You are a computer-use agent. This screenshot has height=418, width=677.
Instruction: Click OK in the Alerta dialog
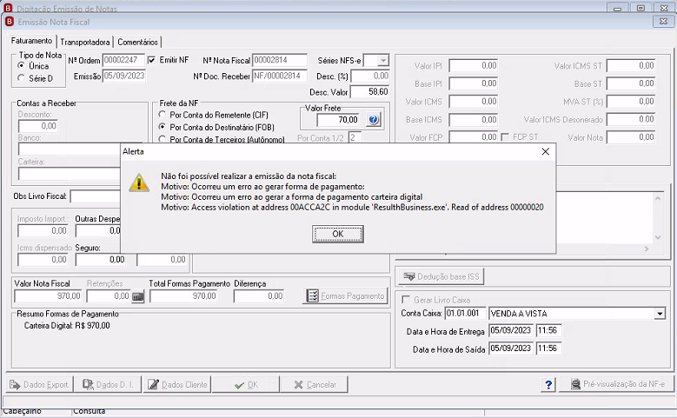coord(338,234)
